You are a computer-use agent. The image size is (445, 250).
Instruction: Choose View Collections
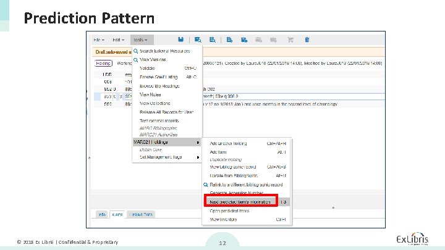point(155,104)
